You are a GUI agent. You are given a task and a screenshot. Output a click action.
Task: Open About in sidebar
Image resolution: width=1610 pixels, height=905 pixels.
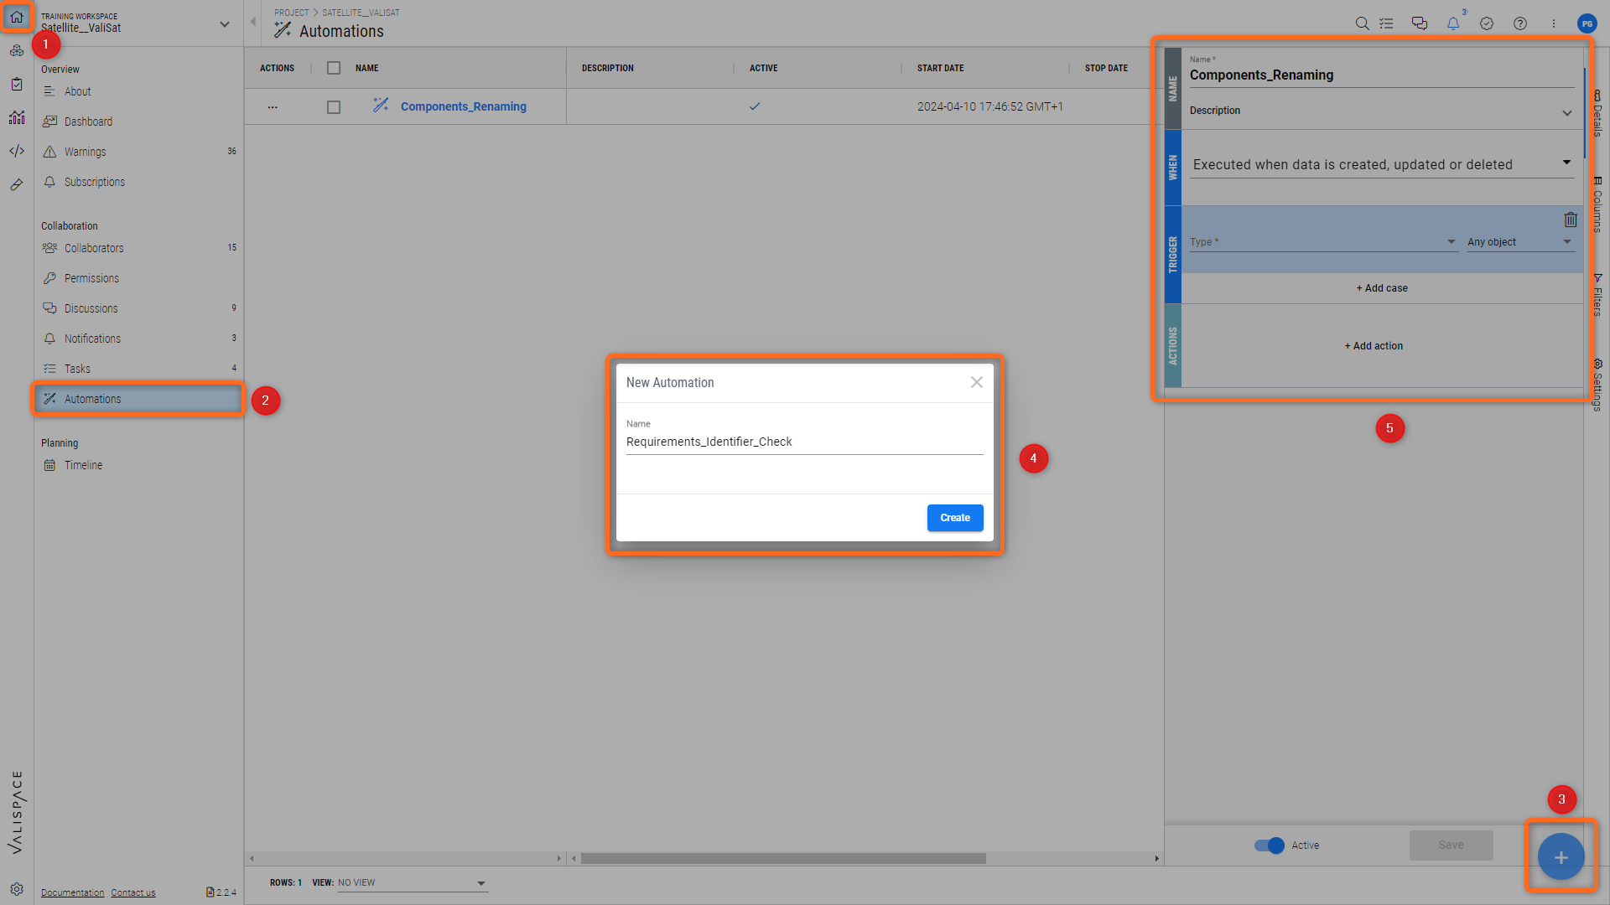coord(139,91)
